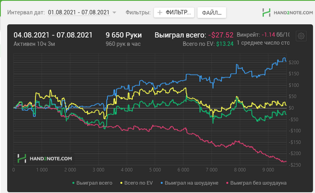Click the $0 y-axis label
This screenshot has width=315, height=193.
pyautogui.click(x=292, y=108)
